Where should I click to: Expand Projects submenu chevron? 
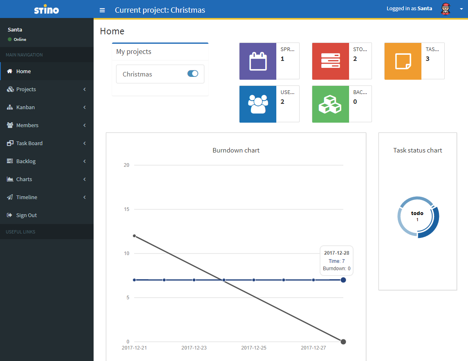pos(85,89)
